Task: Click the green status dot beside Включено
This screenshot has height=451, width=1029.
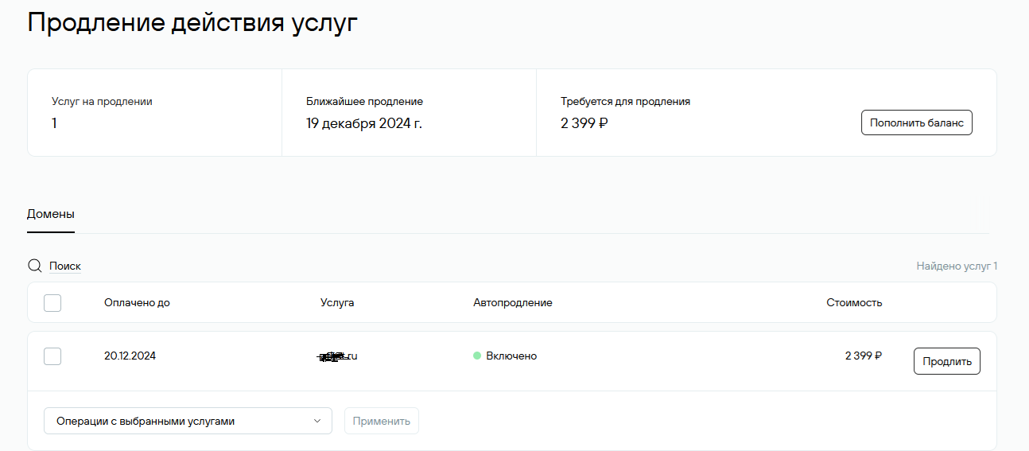Action: (x=477, y=356)
